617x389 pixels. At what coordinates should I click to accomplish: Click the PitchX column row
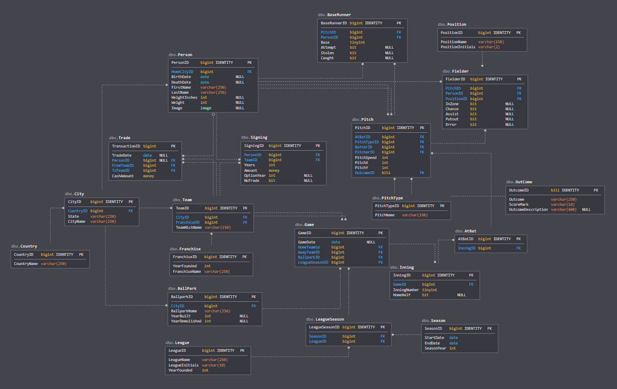click(391, 163)
